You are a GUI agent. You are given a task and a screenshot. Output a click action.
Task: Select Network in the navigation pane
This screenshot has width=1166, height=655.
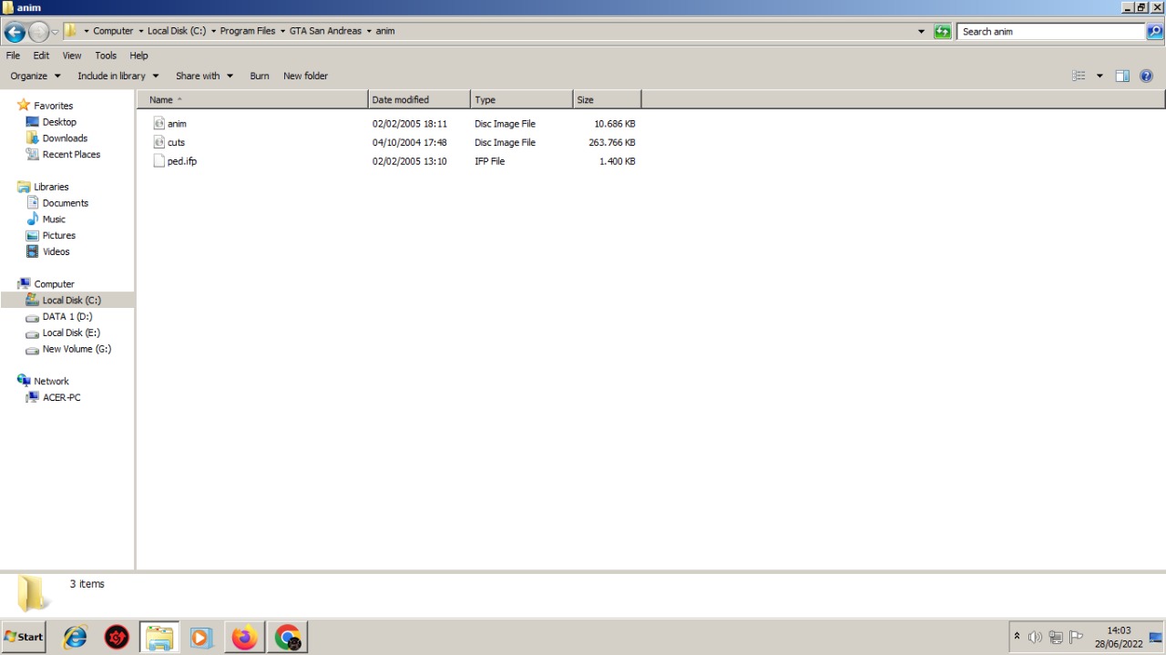coord(51,382)
